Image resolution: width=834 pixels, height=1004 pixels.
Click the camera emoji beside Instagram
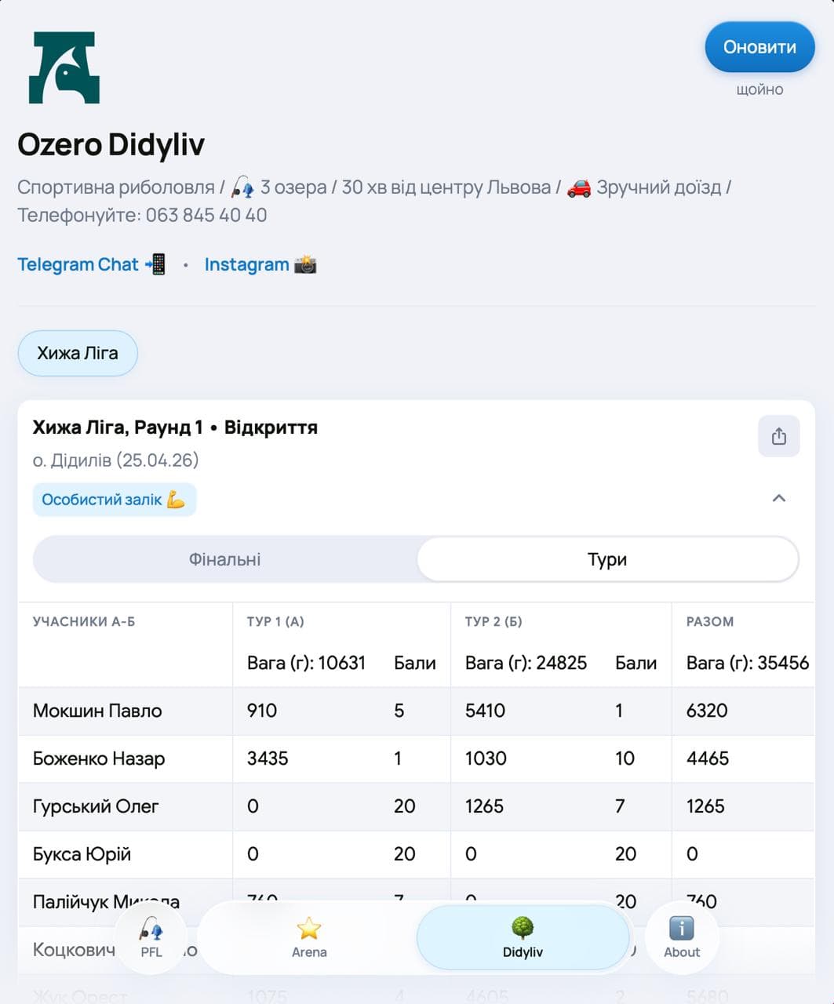[x=305, y=265]
